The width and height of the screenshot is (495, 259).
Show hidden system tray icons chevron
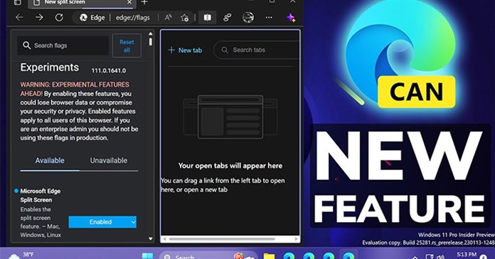pos(415,257)
